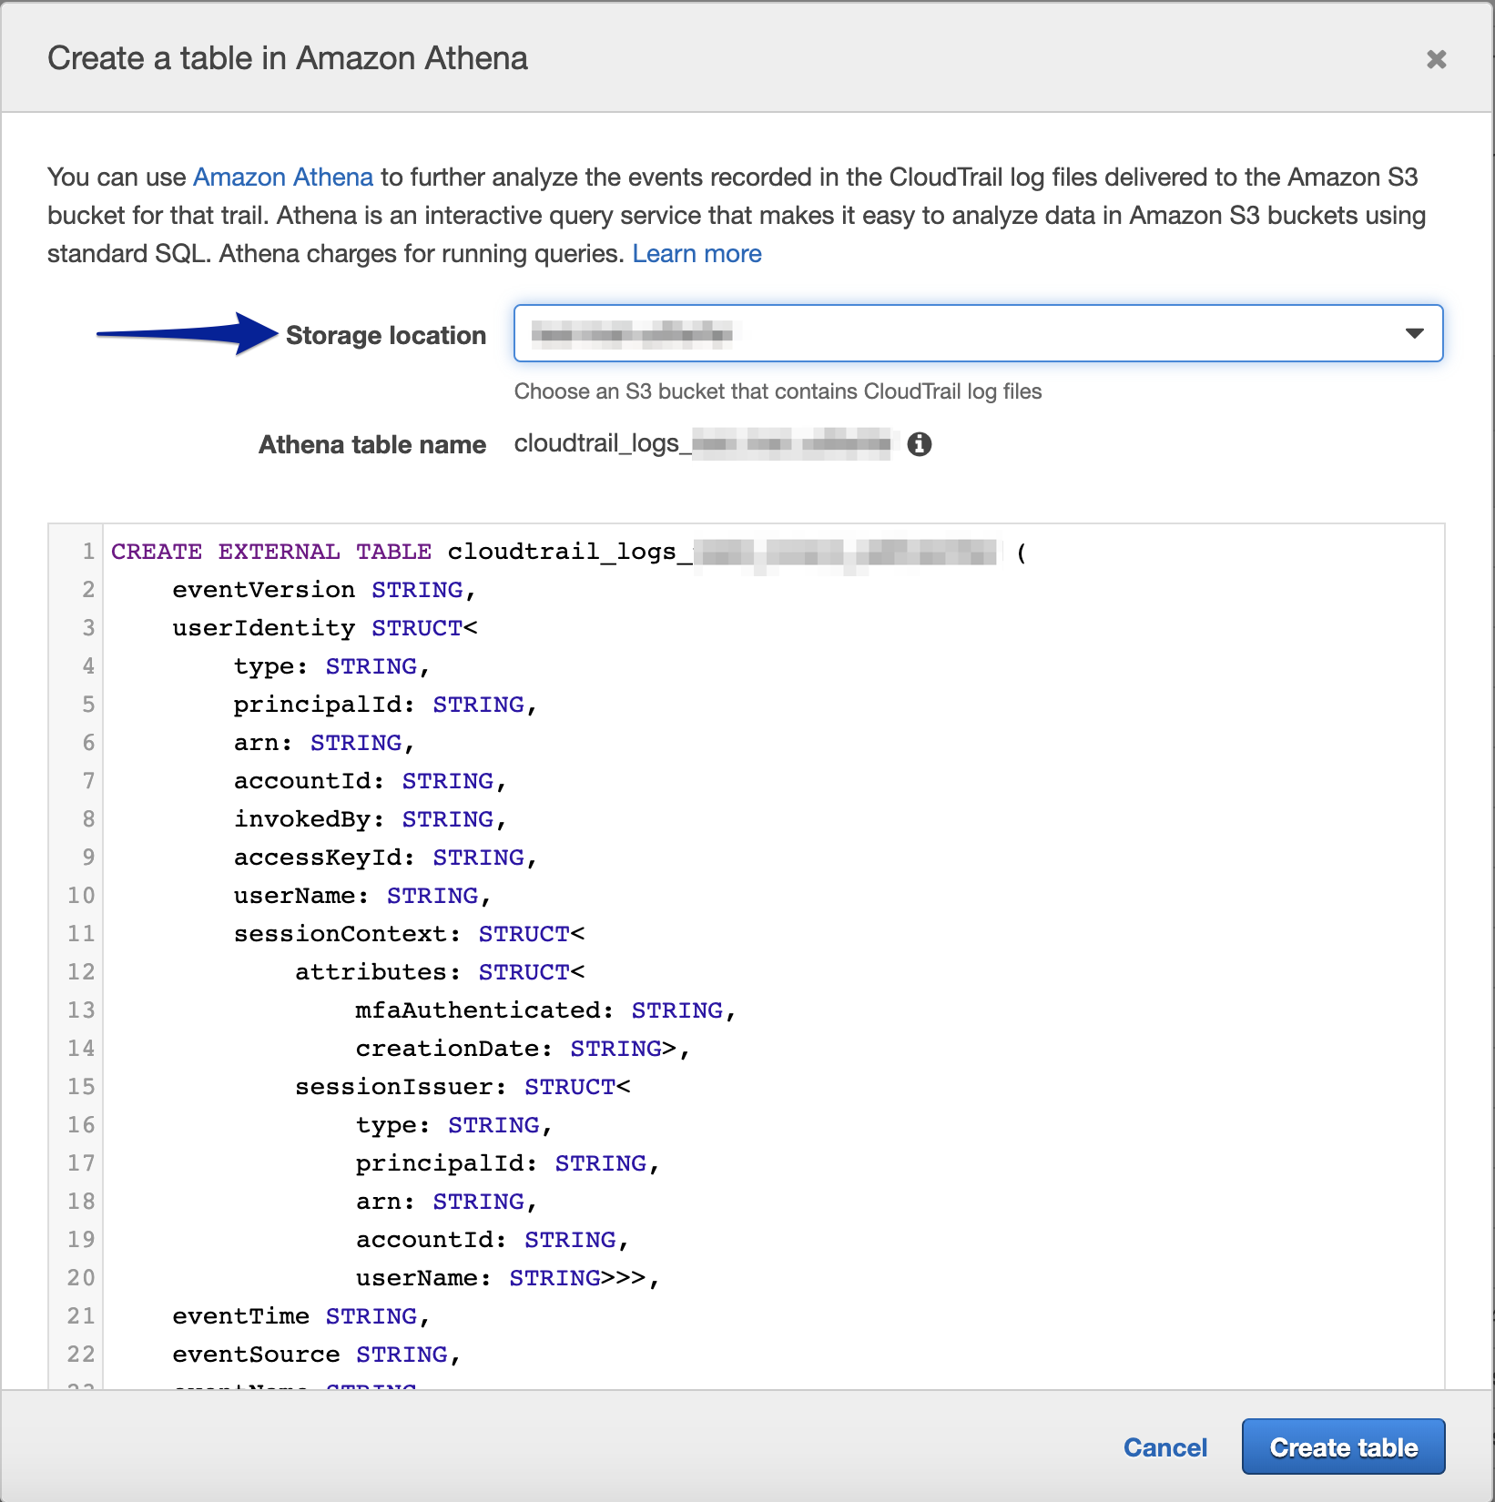Open the Learn more link
This screenshot has width=1495, height=1502.
pos(697,253)
